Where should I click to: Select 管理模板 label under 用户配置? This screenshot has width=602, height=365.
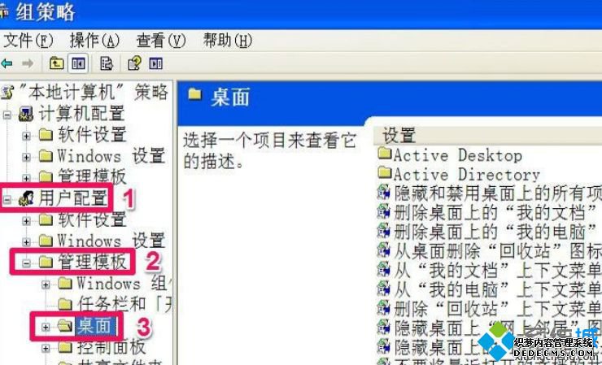pos(92,262)
